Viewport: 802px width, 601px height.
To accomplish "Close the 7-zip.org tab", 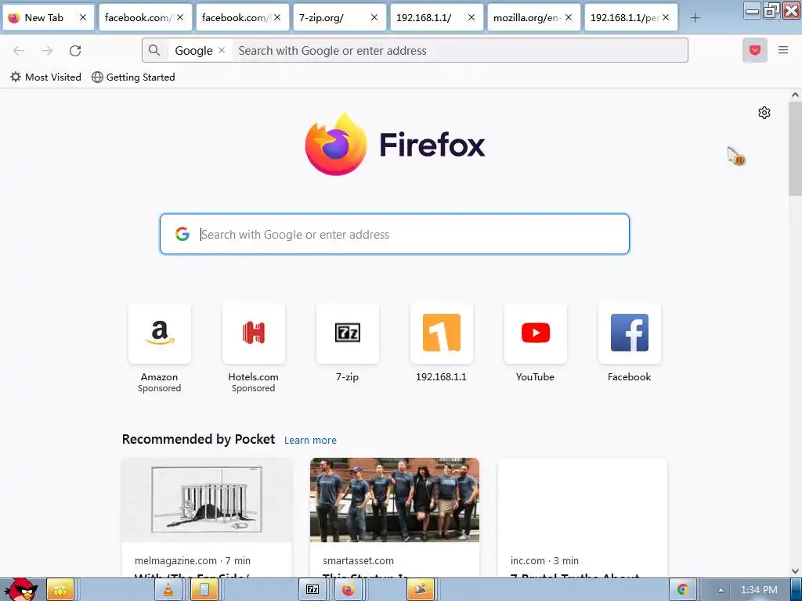I will (x=374, y=17).
